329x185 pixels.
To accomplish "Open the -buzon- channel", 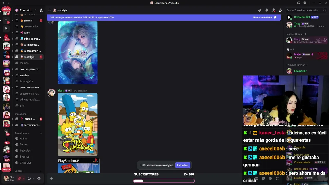I will pyautogui.click(x=29, y=119).
